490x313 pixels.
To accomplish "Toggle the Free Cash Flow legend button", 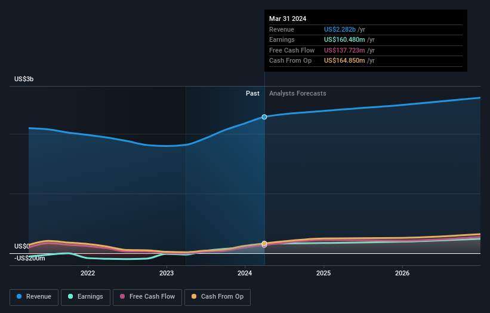I will click(147, 297).
